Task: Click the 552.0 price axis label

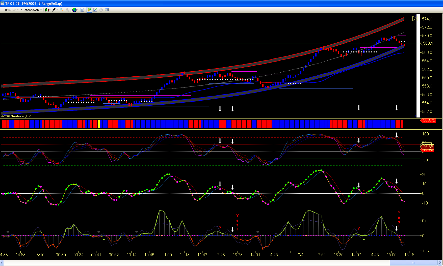Action: click(427, 111)
